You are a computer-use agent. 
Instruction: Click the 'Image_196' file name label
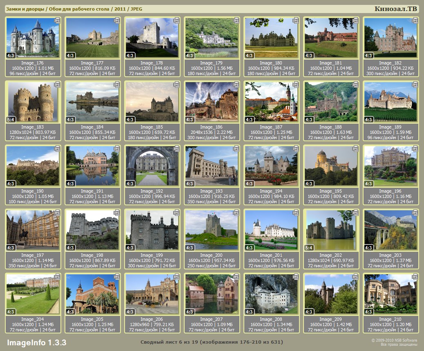[390, 191]
